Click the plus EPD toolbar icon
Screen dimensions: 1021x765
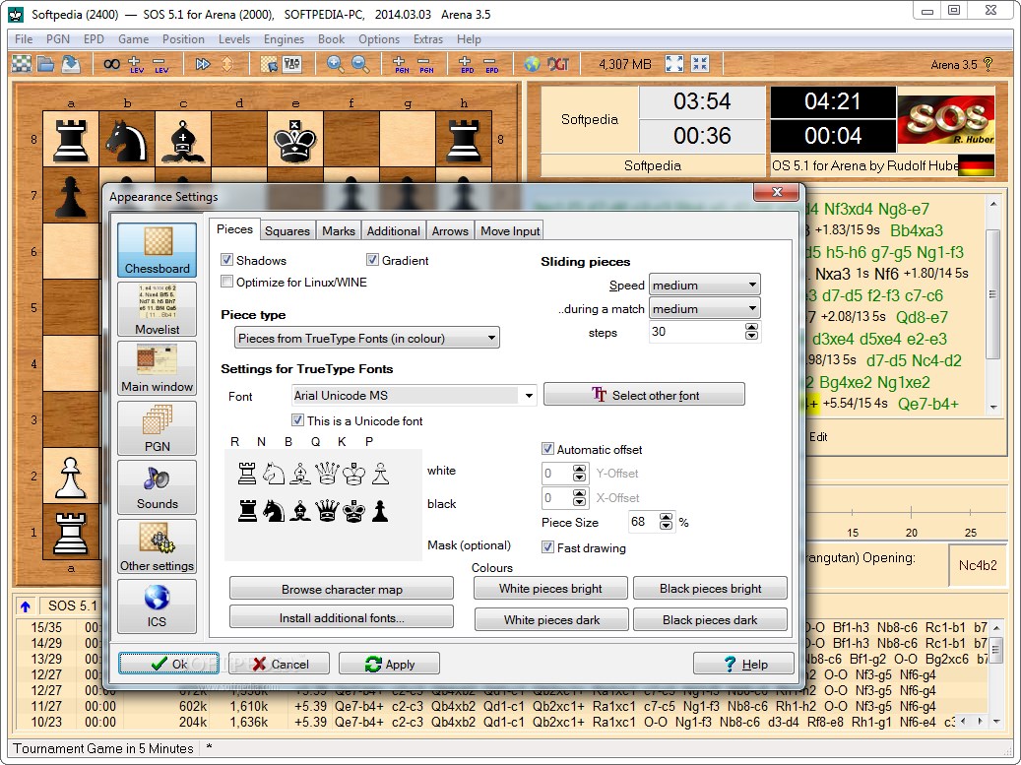pos(467,64)
